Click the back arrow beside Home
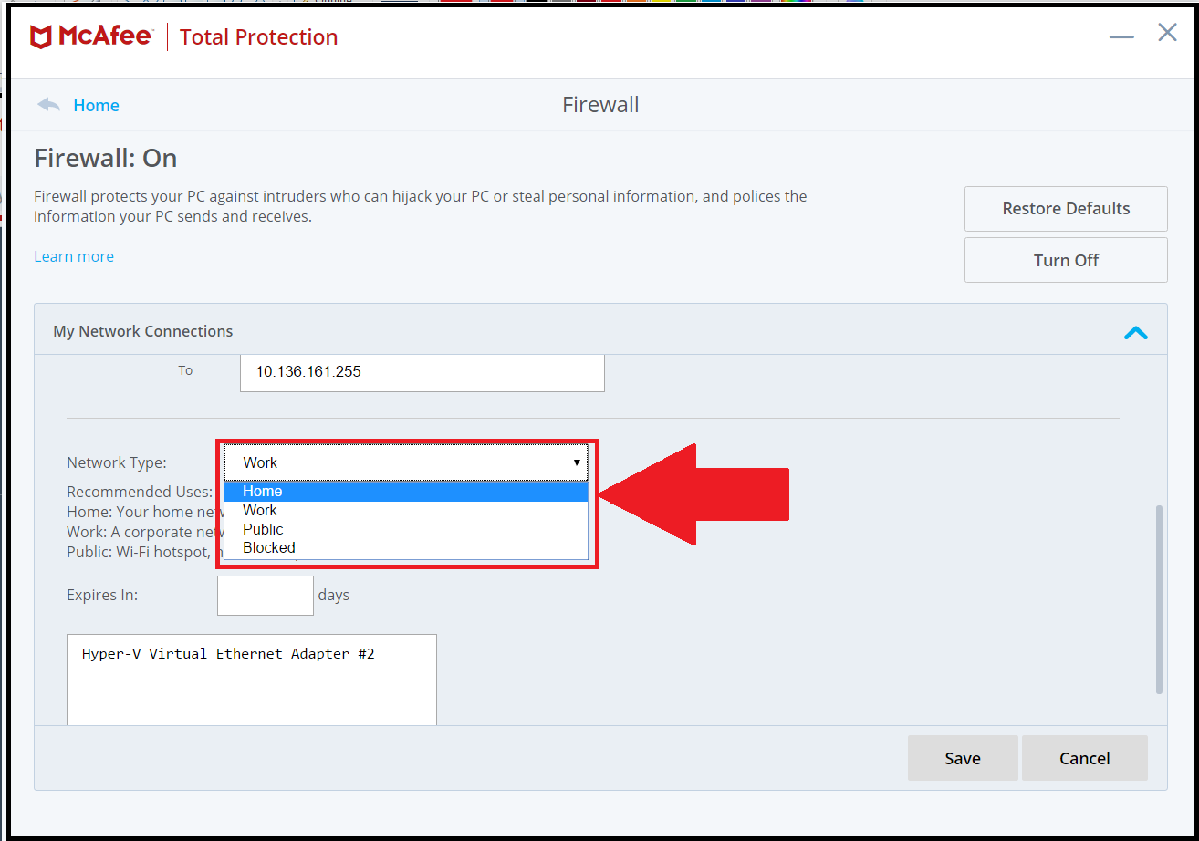This screenshot has height=841, width=1199. (48, 105)
